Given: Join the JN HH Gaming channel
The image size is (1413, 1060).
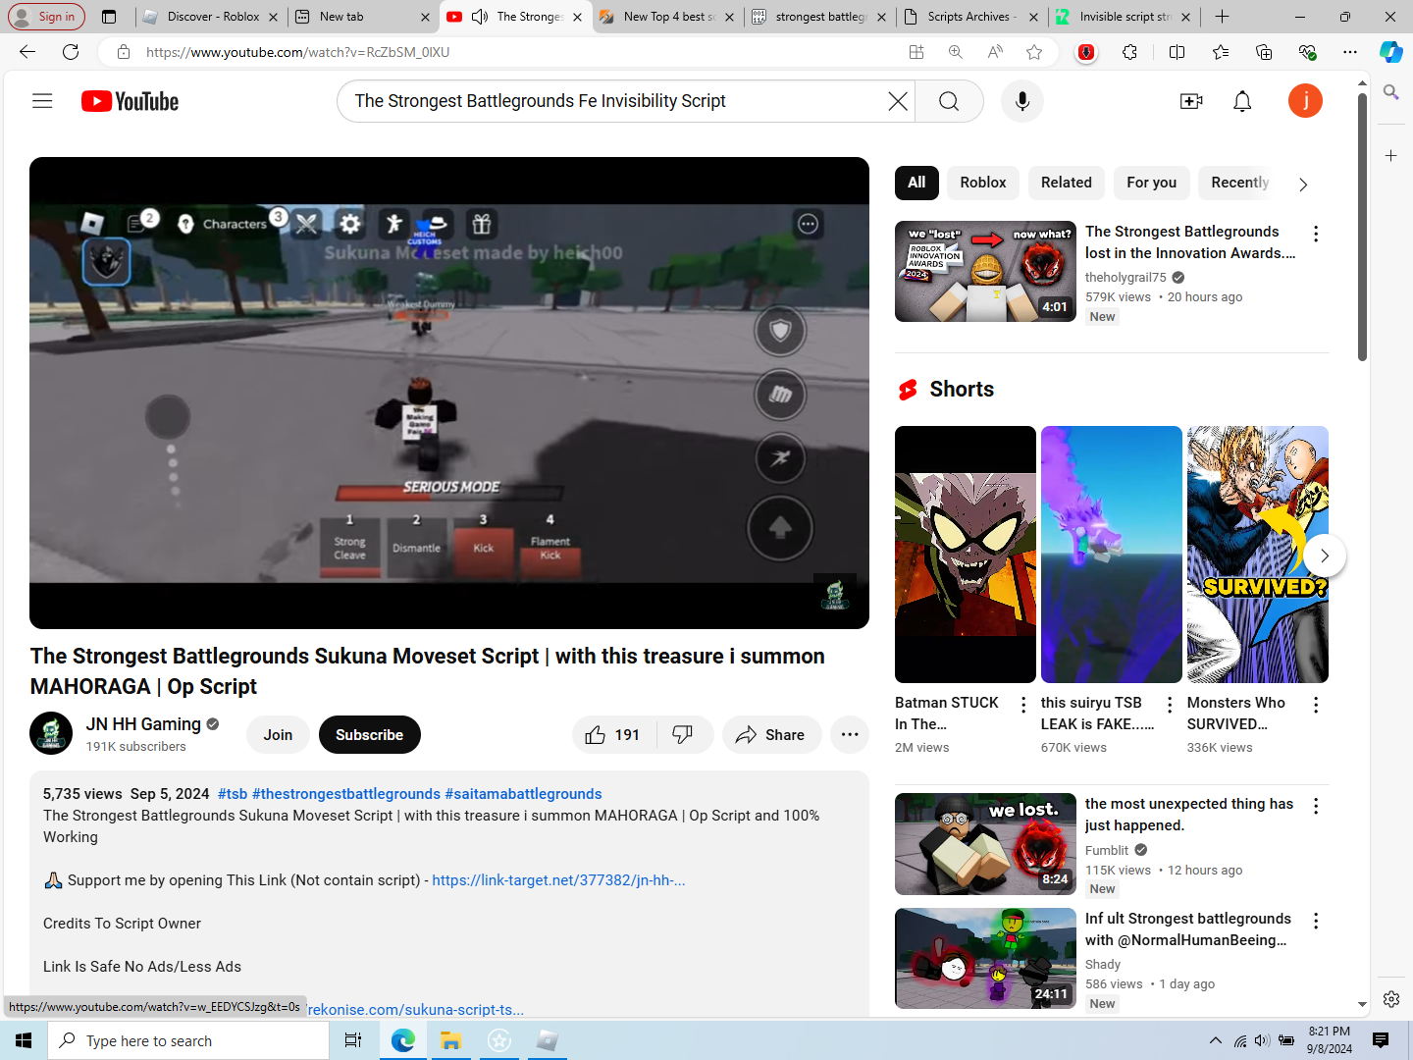Looking at the screenshot, I should 278,735.
